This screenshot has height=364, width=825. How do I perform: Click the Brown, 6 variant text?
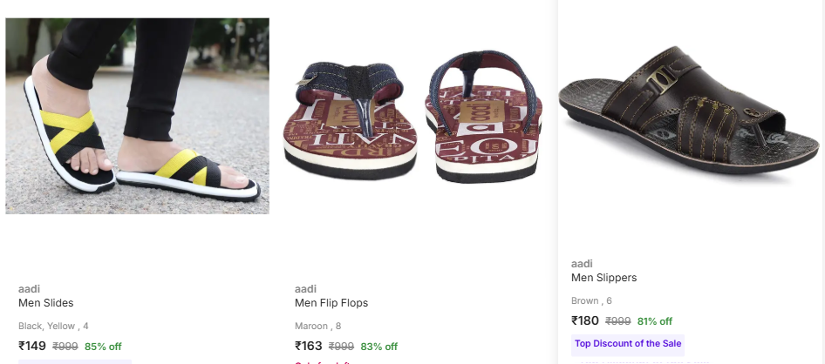click(x=591, y=300)
